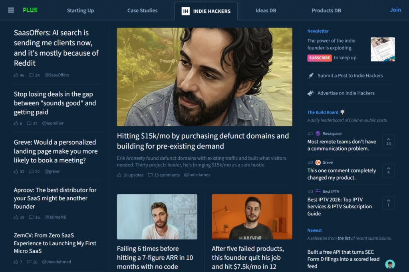Open 'Hitting $15k/mo by purchasing defunct domains' headline
The image size is (409, 272).
(x=203, y=141)
